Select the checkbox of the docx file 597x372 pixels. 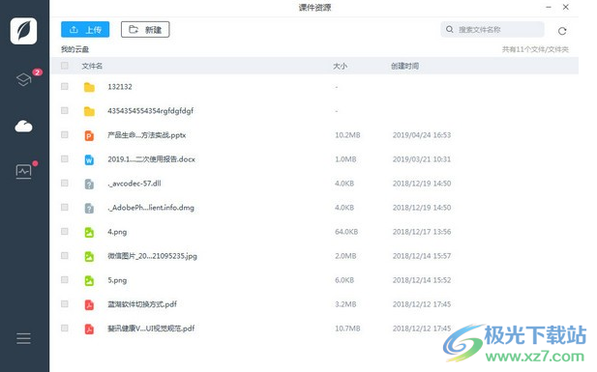pyautogui.click(x=65, y=158)
